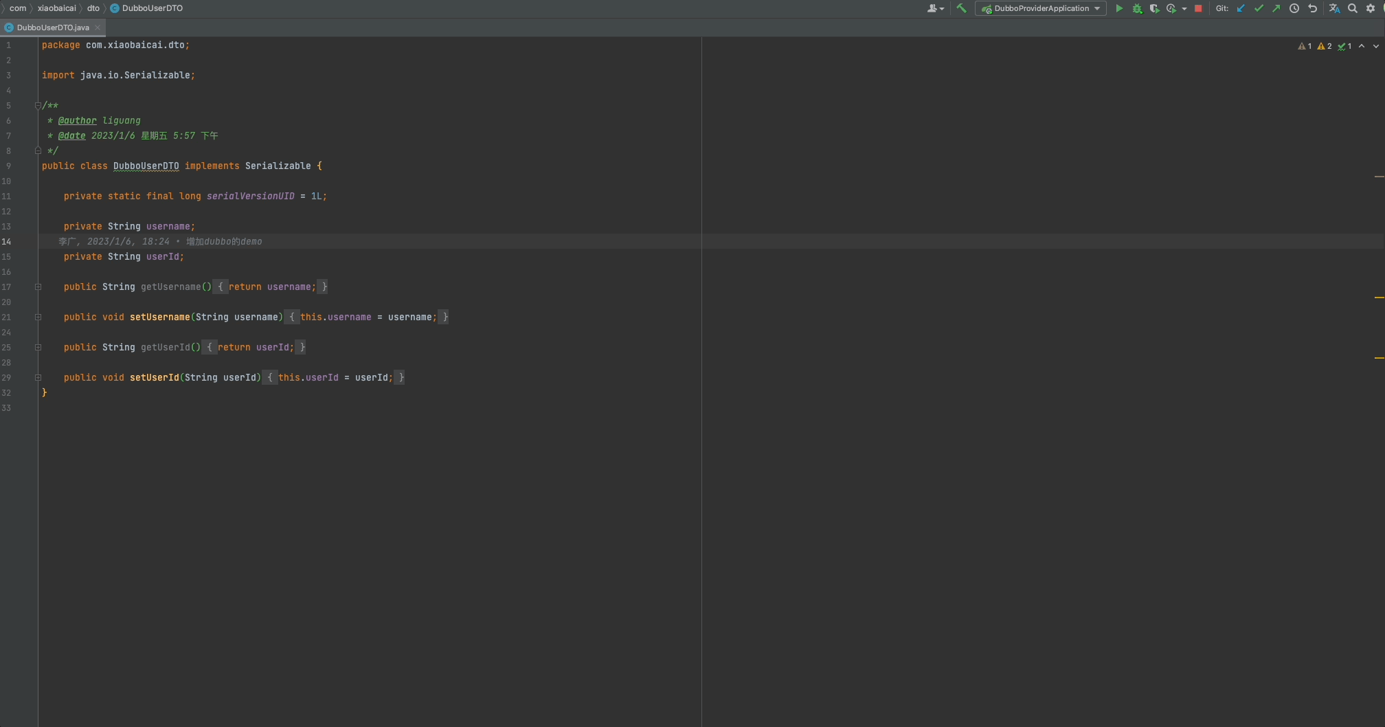1385x727 pixels.
Task: Run DubboProviderApplication with the green play icon
Action: pos(1119,8)
